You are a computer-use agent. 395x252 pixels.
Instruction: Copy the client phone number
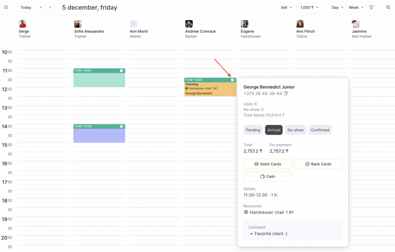pos(286,94)
